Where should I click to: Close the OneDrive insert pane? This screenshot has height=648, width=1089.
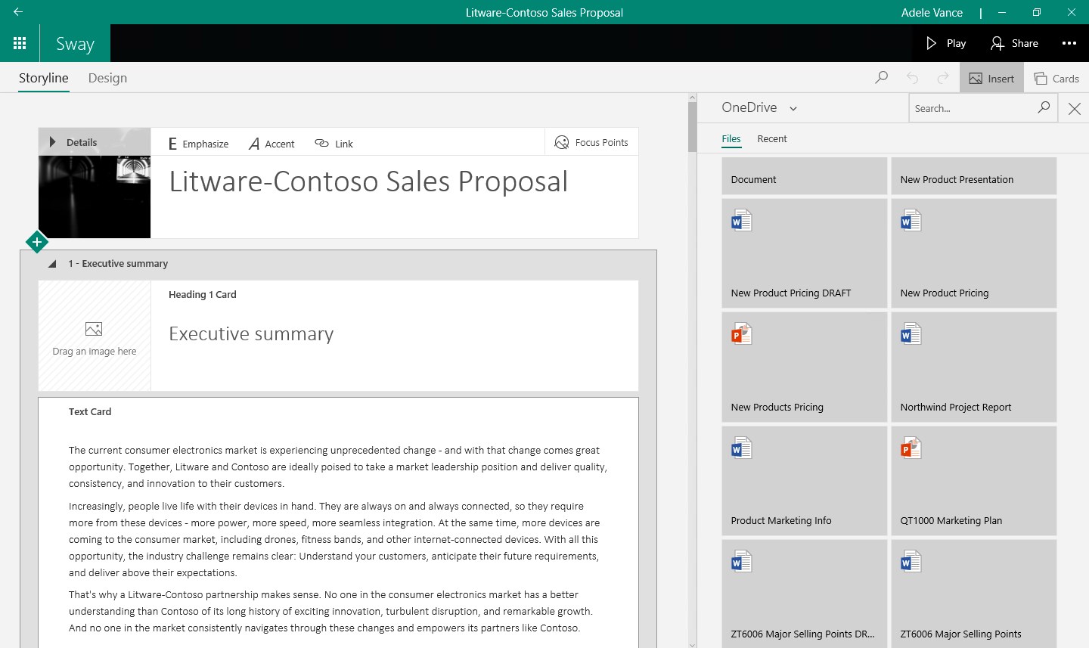[1074, 109]
